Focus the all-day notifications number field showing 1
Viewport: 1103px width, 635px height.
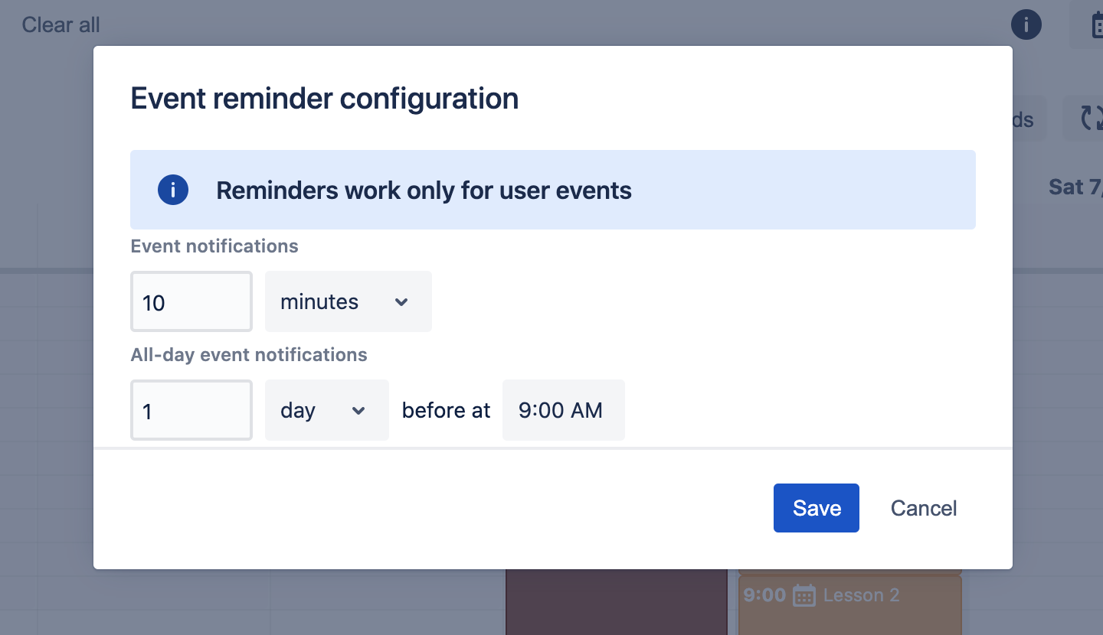pyautogui.click(x=191, y=411)
